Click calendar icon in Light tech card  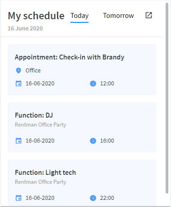(x=18, y=198)
